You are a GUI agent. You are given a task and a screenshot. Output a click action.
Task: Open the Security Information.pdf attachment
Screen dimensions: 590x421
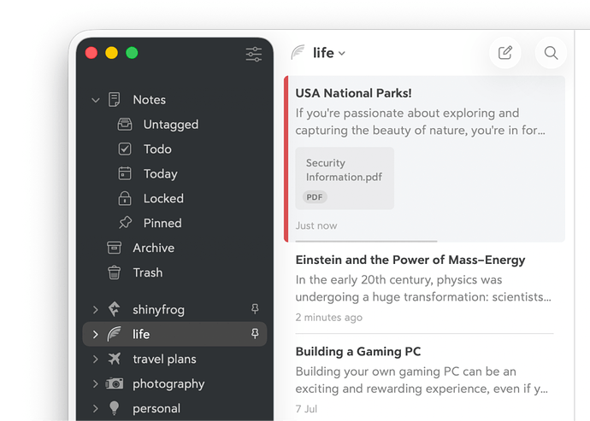click(345, 178)
